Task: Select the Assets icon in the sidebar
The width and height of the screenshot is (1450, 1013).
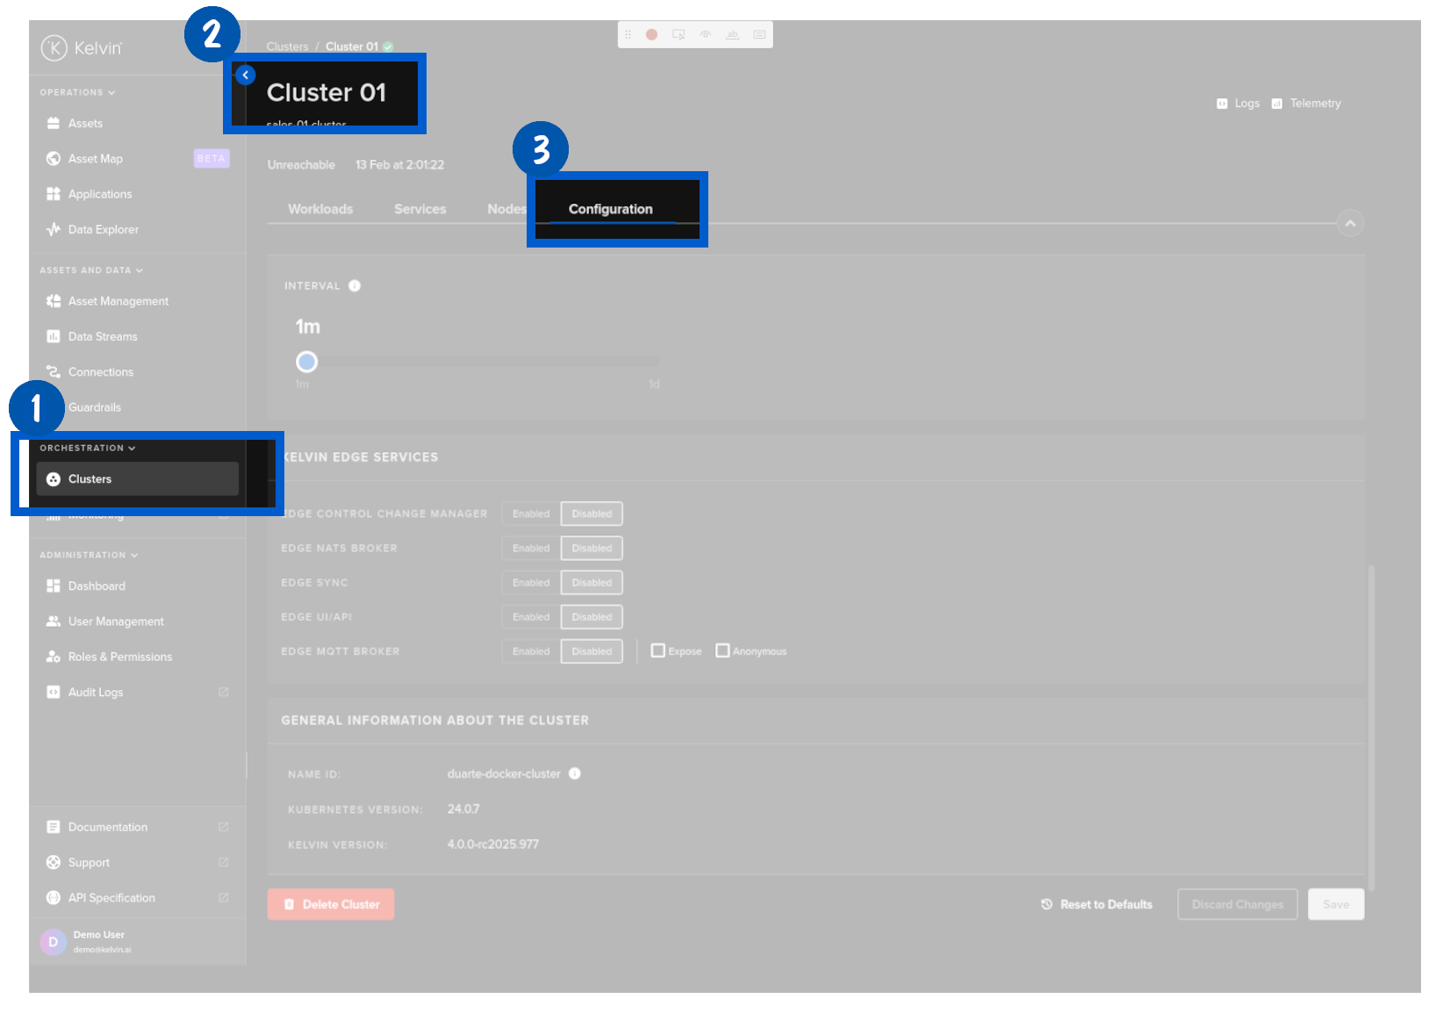Action: pyautogui.click(x=54, y=123)
